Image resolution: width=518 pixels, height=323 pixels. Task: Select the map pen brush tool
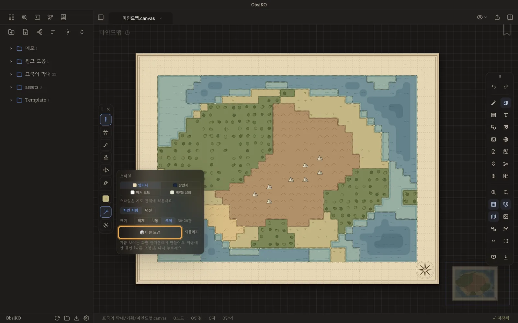point(106,120)
